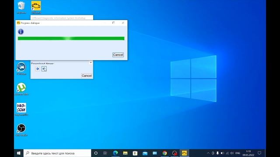Maximize the Progress dialogue window
The image size is (280, 157).
113,23
